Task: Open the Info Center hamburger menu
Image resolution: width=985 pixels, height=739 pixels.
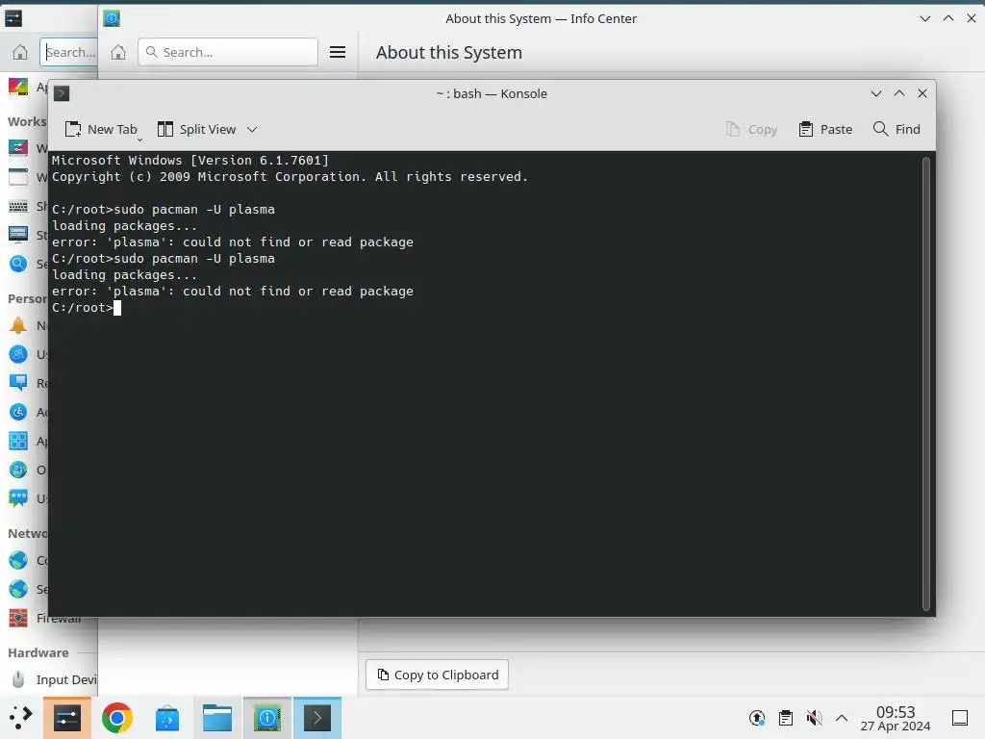Action: pos(338,52)
